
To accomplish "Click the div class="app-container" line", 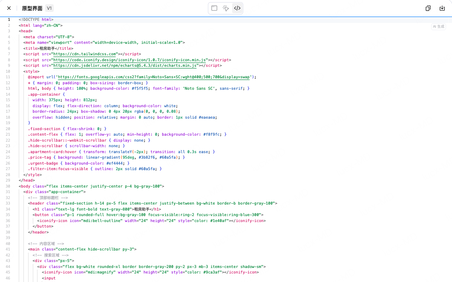I will 55,192.
